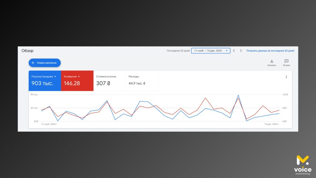Screen dimensions: 316x178
Task: Click the 10 дек. 2024 г. axis date label
Action: (x=272, y=124)
